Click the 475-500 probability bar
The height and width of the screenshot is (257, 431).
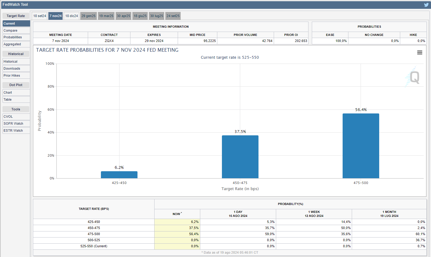pos(361,146)
